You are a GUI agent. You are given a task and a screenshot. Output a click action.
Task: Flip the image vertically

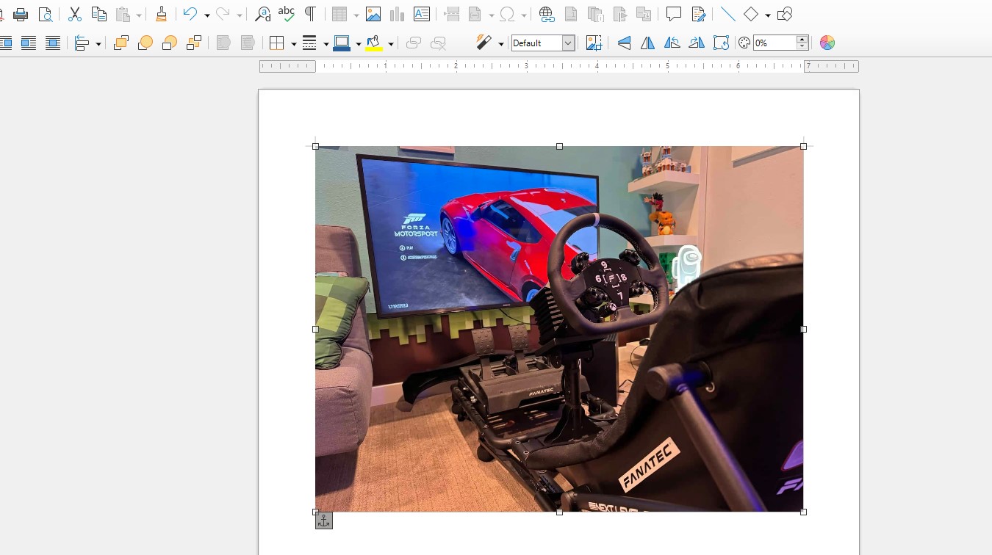624,43
